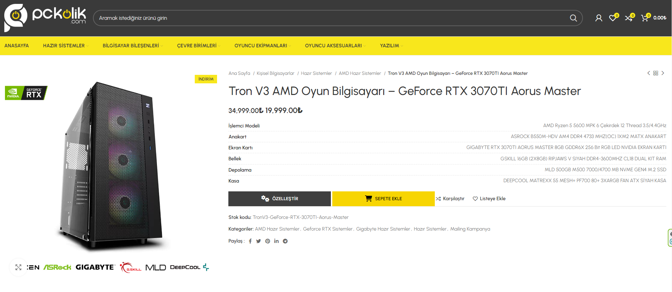Viewport: 672px width, 292px height.
Task: Share product on Pinterest
Action: point(268,241)
